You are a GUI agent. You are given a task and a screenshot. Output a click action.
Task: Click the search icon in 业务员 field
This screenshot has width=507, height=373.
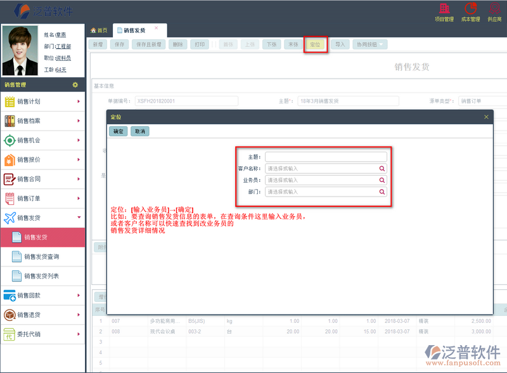coord(382,180)
